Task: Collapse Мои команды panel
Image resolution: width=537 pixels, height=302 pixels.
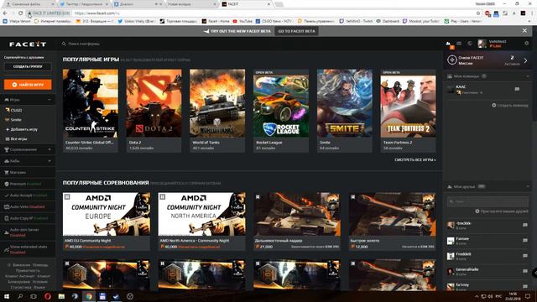Action: 528,76
